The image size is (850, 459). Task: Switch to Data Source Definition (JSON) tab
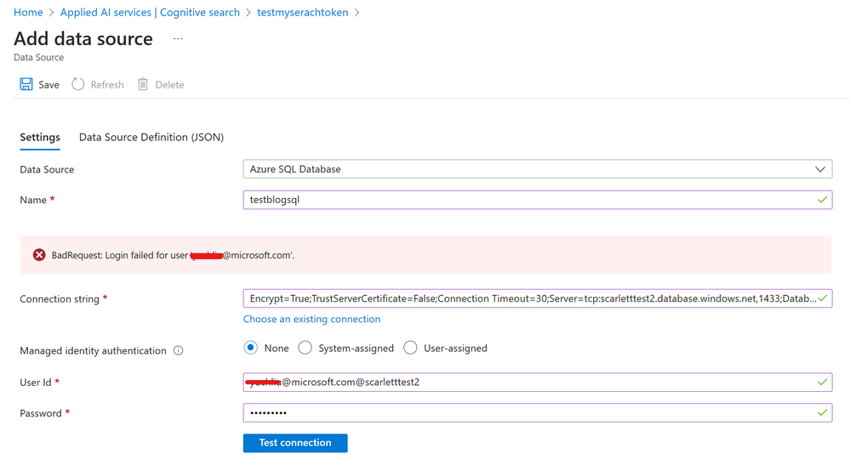point(151,138)
